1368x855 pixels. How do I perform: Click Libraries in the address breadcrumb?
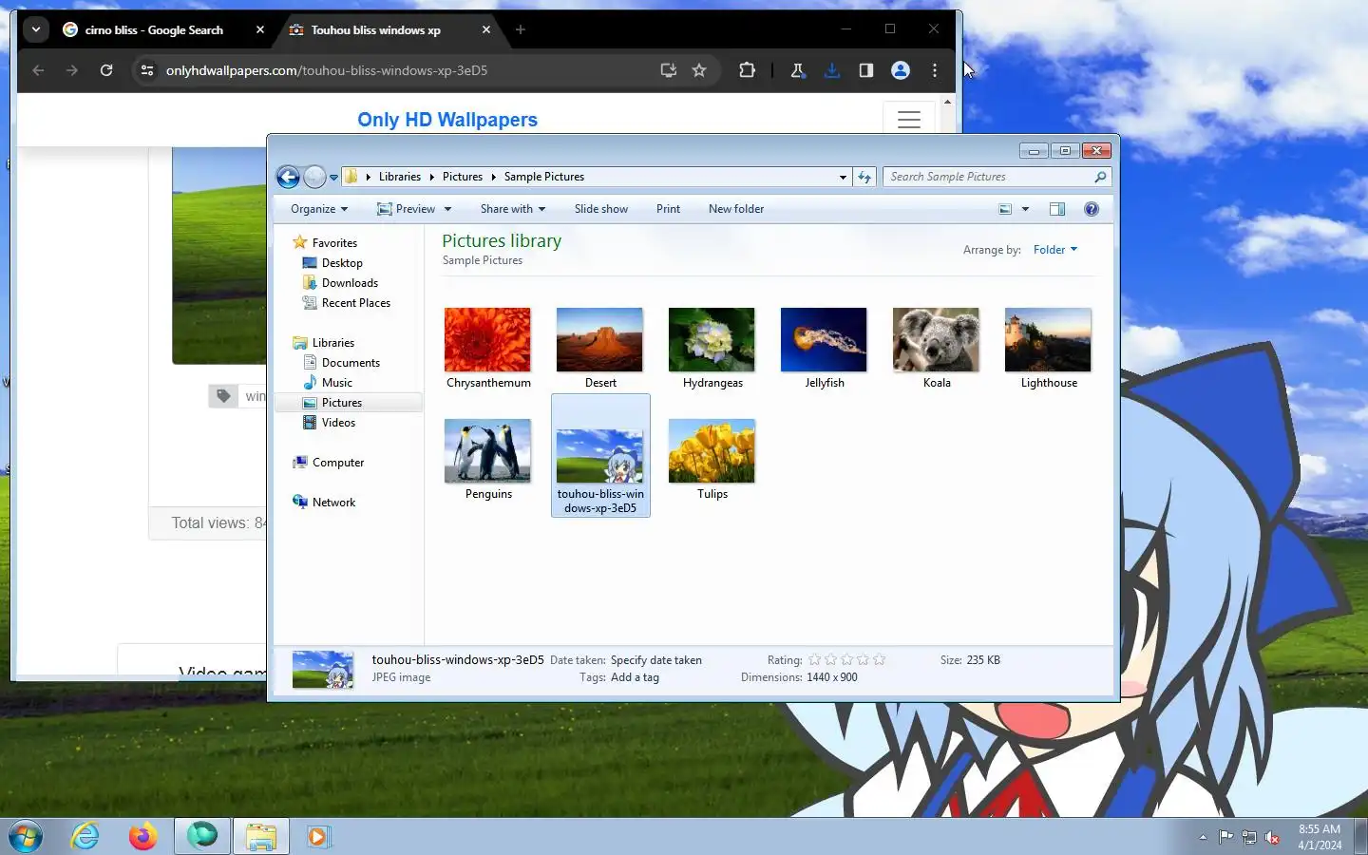coord(399,177)
